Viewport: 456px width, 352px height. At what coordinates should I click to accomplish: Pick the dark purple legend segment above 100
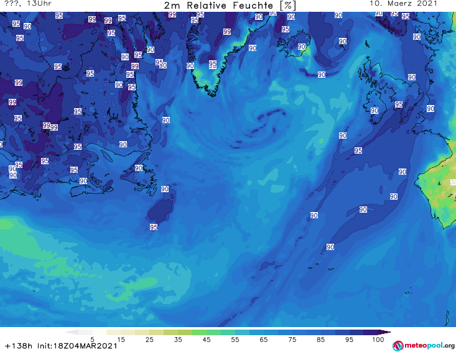384,332
